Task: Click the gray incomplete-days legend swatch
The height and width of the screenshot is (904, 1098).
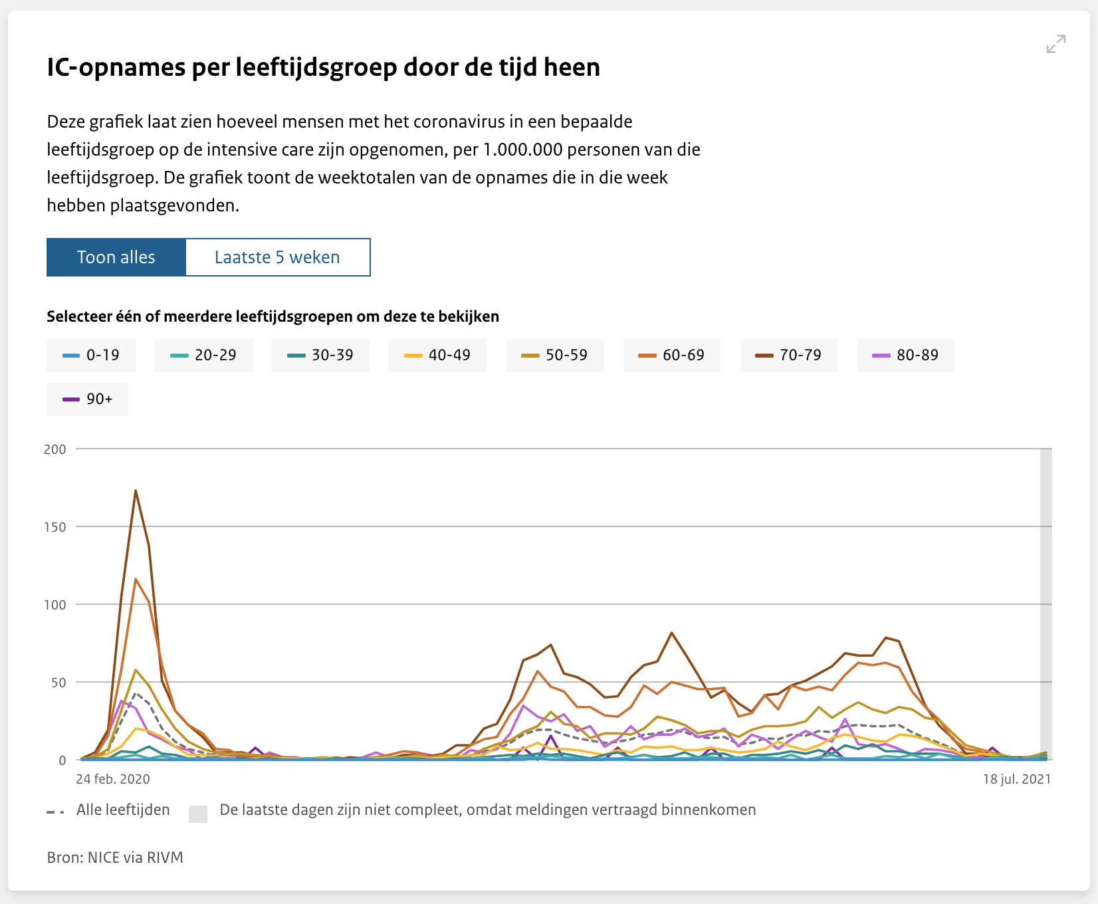Action: [x=198, y=814]
